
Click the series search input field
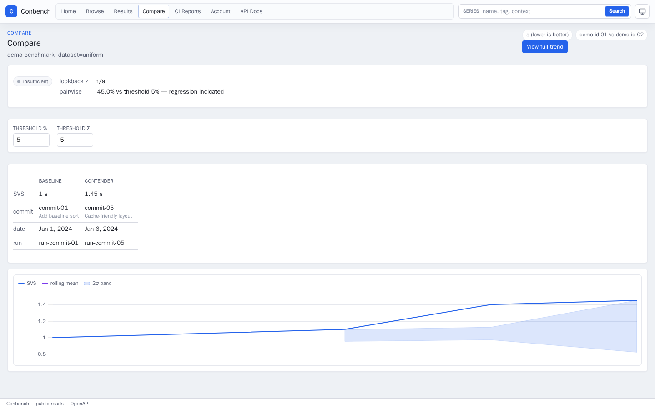(542, 11)
